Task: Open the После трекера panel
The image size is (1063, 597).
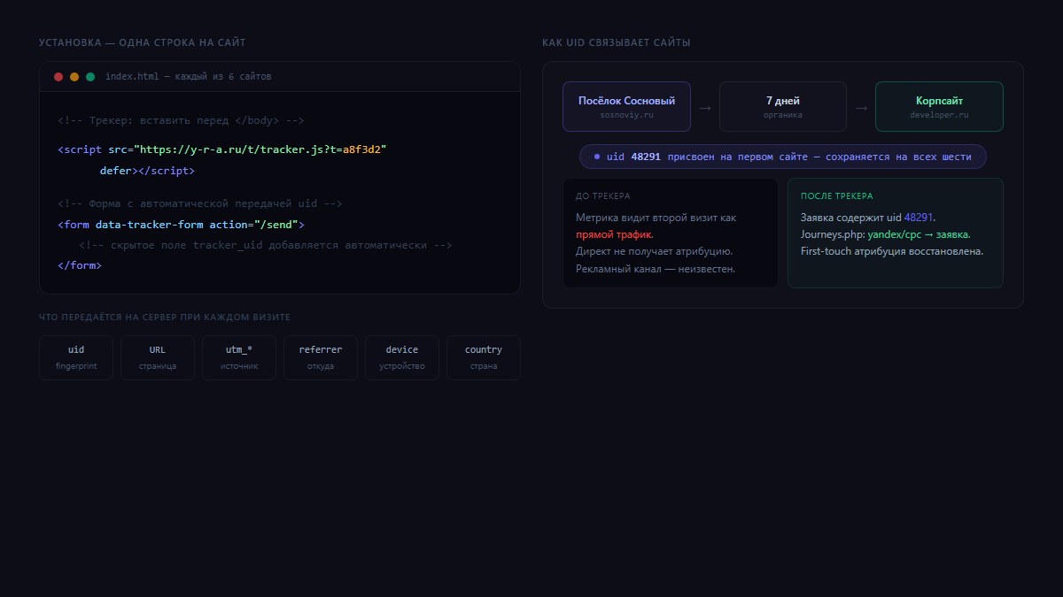Action: (x=896, y=233)
